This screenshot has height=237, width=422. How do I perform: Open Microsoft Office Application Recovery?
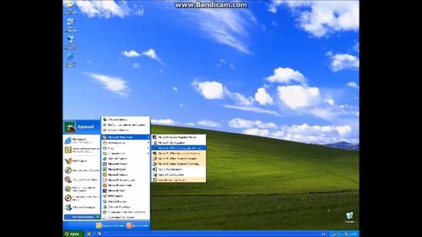point(179,153)
